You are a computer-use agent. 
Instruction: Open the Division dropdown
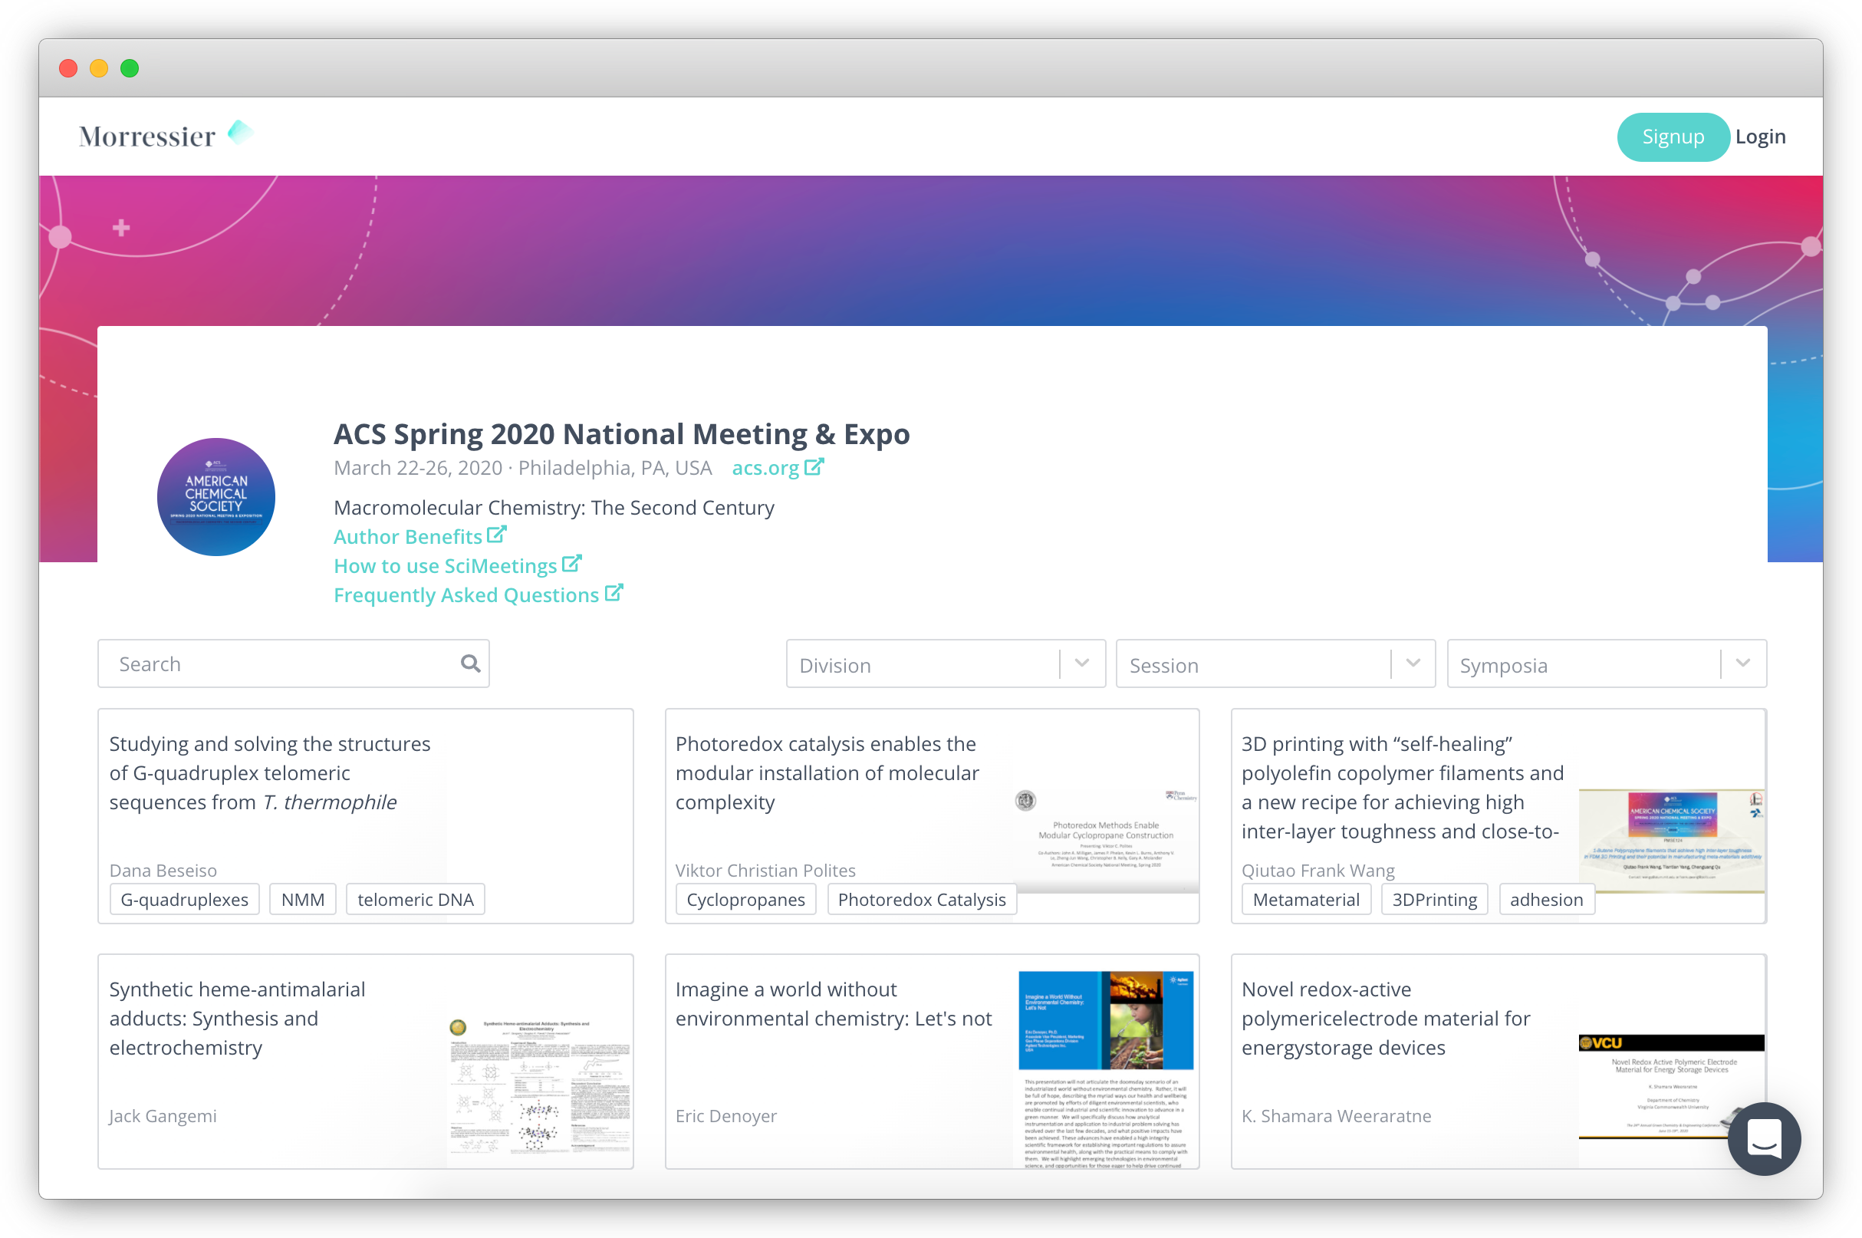click(946, 664)
